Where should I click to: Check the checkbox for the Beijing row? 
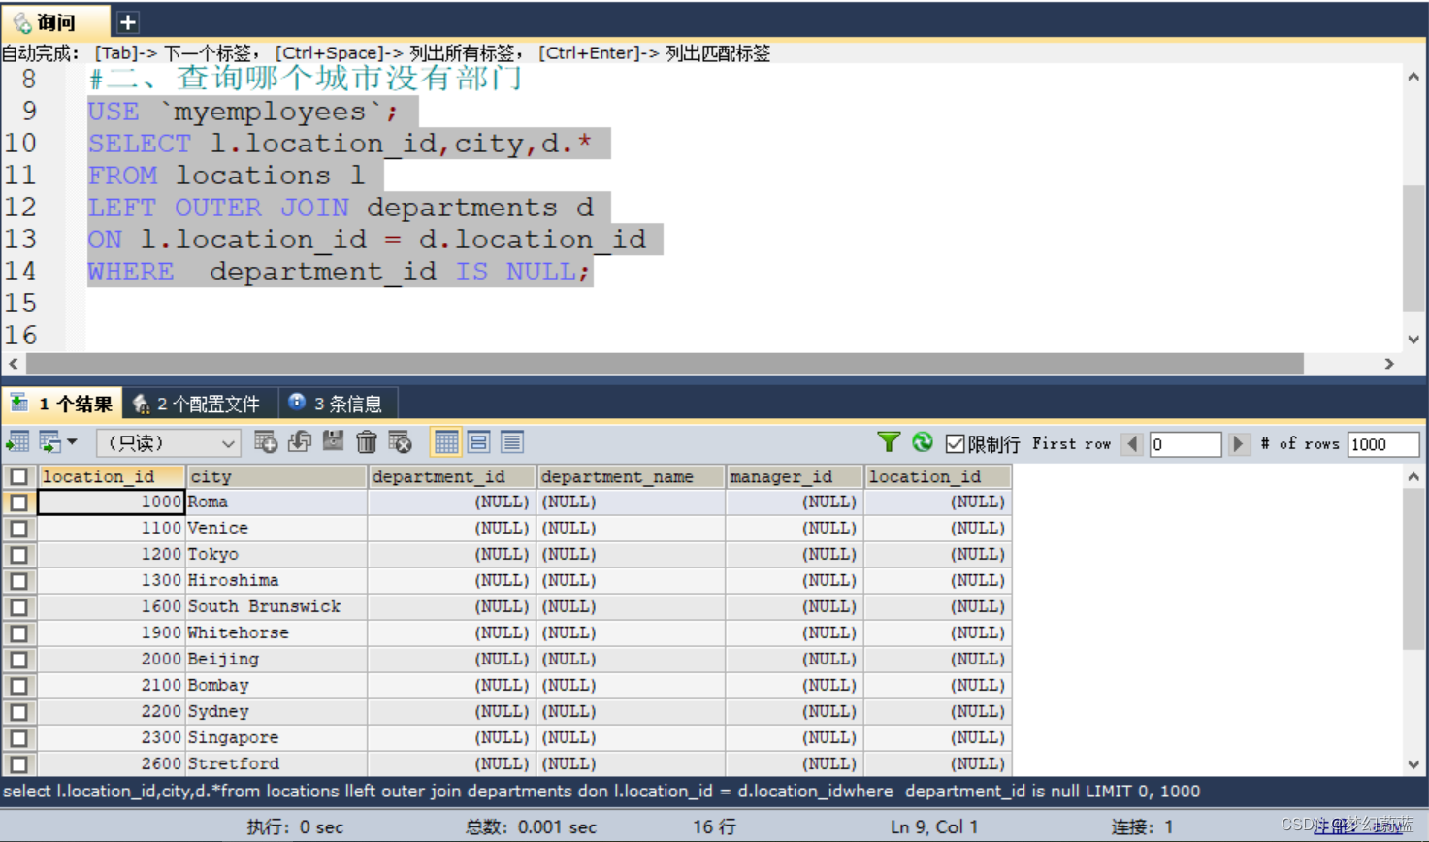click(18, 659)
